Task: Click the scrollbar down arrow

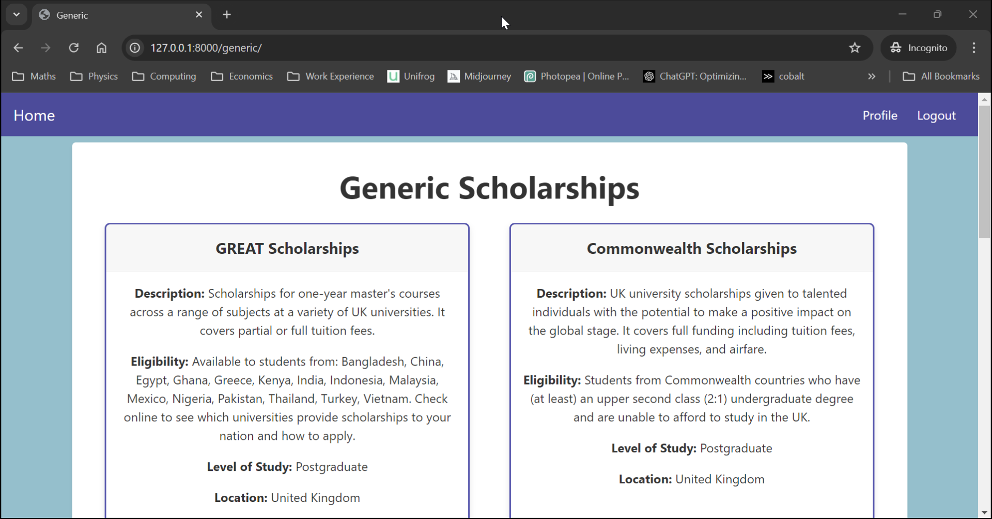Action: 985,513
